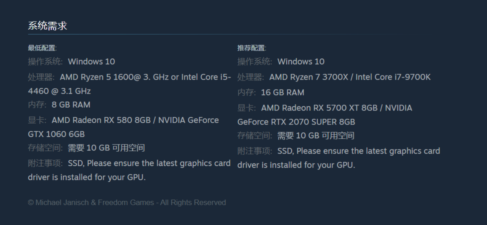Click the minimum 处理器 label

[x=41, y=77]
